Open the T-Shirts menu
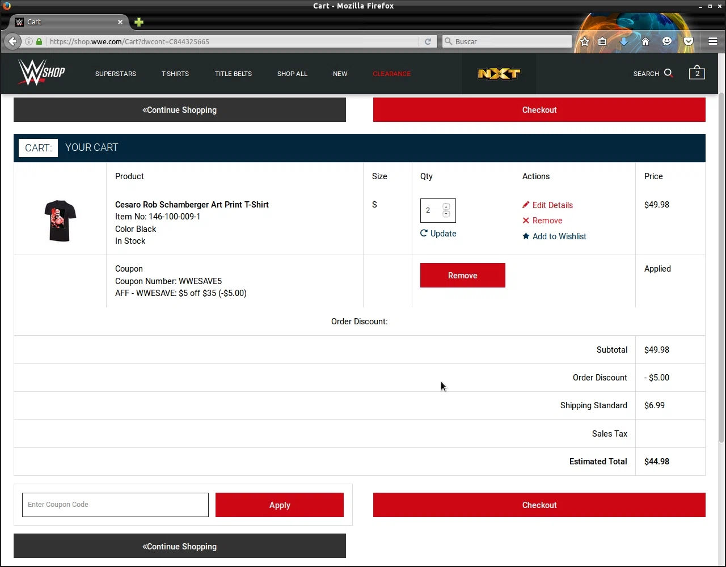 click(x=175, y=74)
